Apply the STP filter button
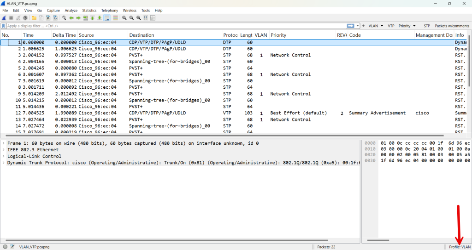This screenshot has width=472, height=250. tap(427, 26)
